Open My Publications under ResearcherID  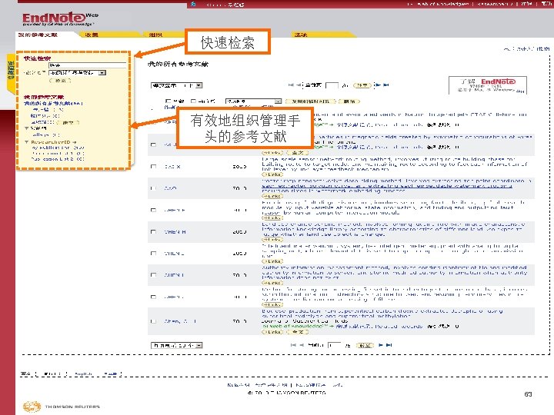pos(58,148)
